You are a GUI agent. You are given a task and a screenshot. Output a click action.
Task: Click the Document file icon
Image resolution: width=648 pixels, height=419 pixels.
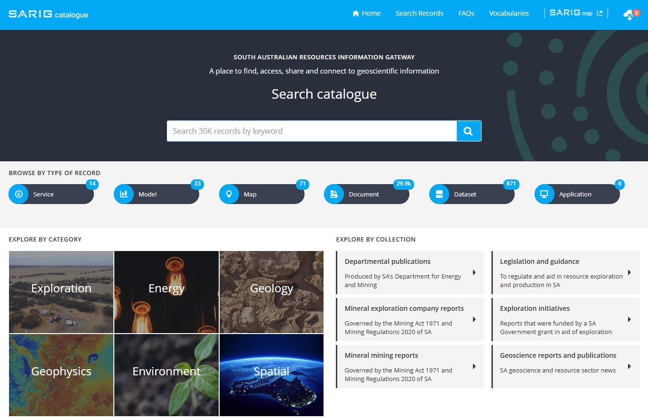click(x=334, y=194)
